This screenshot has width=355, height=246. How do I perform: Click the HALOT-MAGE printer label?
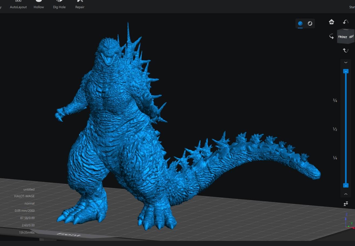24,196
